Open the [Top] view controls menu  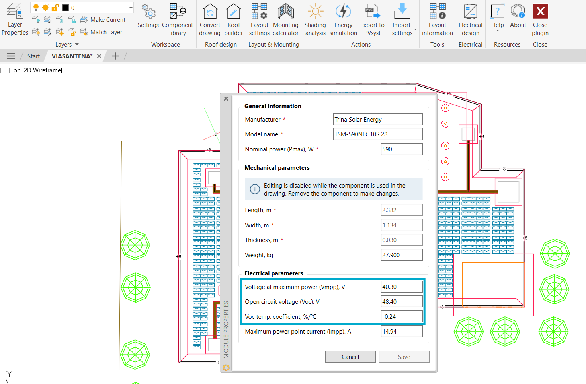pyautogui.click(x=16, y=70)
